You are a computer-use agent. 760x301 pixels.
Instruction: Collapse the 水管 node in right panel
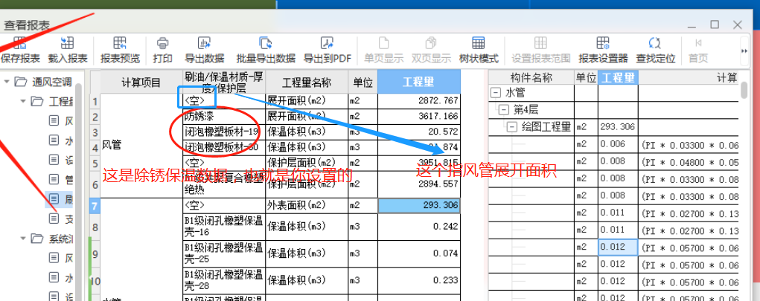(x=495, y=92)
